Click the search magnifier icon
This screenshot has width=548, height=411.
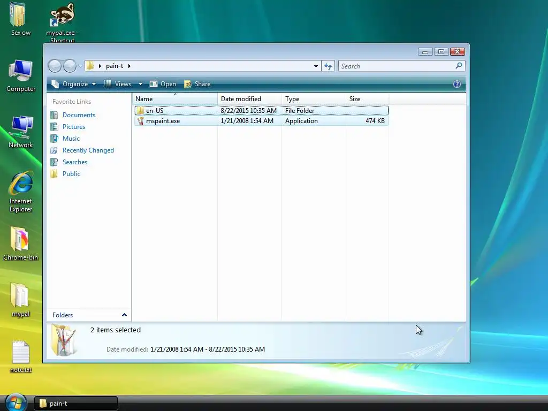click(459, 65)
